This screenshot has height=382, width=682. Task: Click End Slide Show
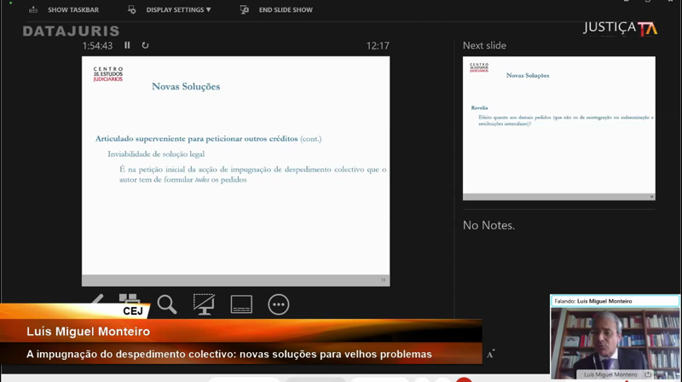point(285,10)
